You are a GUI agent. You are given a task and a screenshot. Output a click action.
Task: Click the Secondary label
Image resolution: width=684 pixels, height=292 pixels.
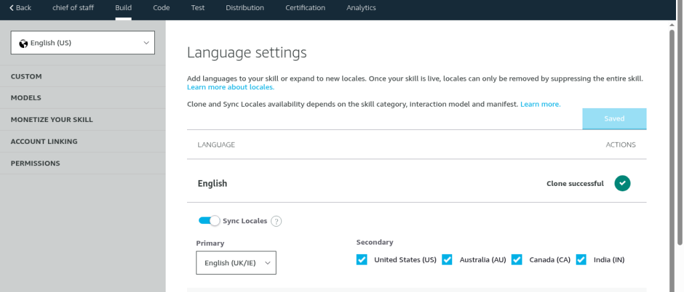click(375, 243)
